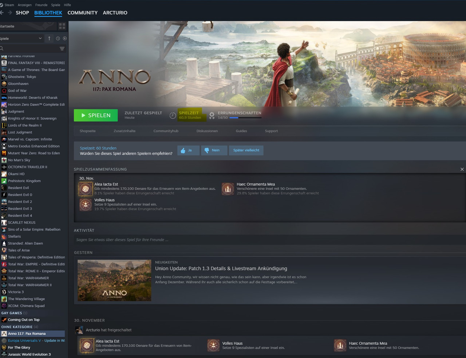Go to Startseite library home

point(28,26)
